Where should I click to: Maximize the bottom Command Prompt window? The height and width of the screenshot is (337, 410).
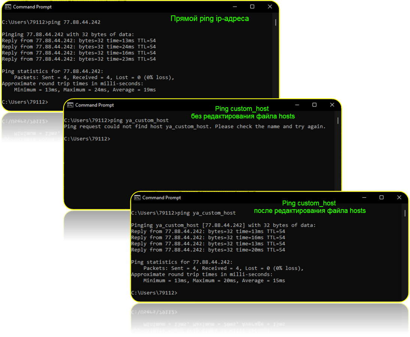(x=382, y=198)
